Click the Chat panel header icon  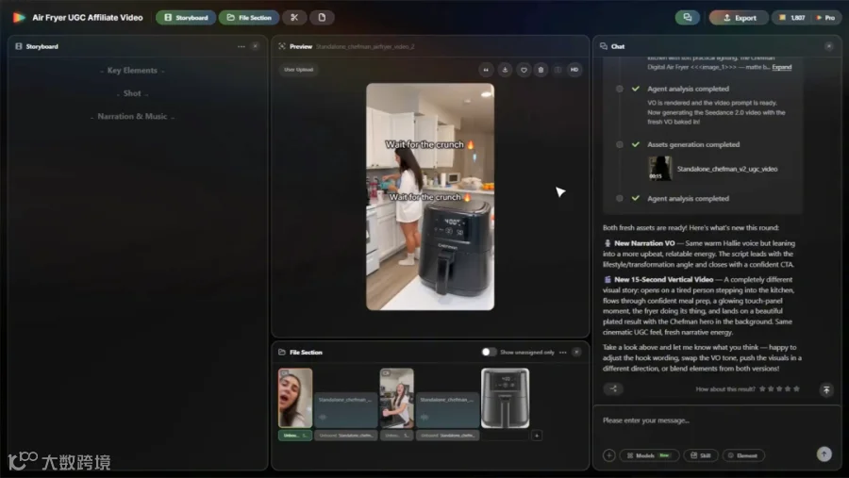[x=603, y=46]
